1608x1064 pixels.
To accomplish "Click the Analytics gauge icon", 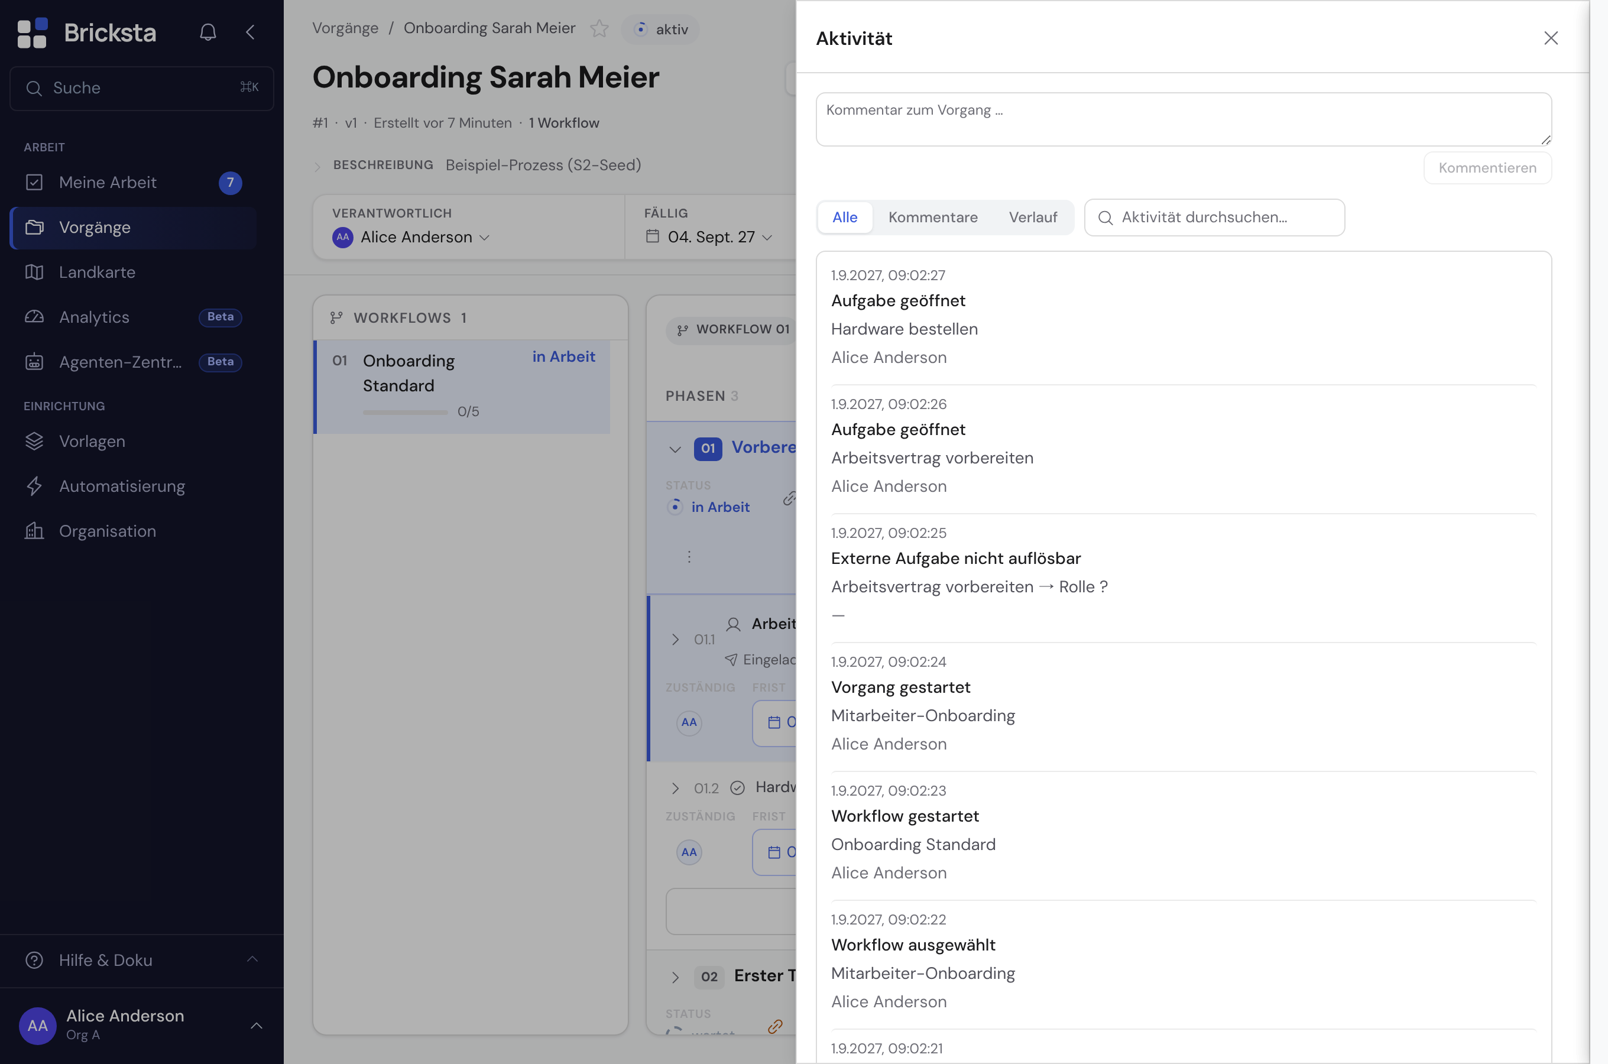I will pyautogui.click(x=34, y=317).
